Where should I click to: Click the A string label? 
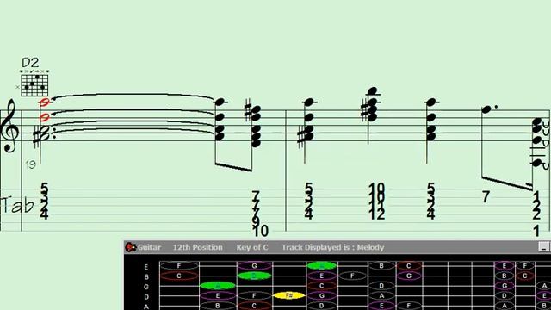tap(146, 307)
